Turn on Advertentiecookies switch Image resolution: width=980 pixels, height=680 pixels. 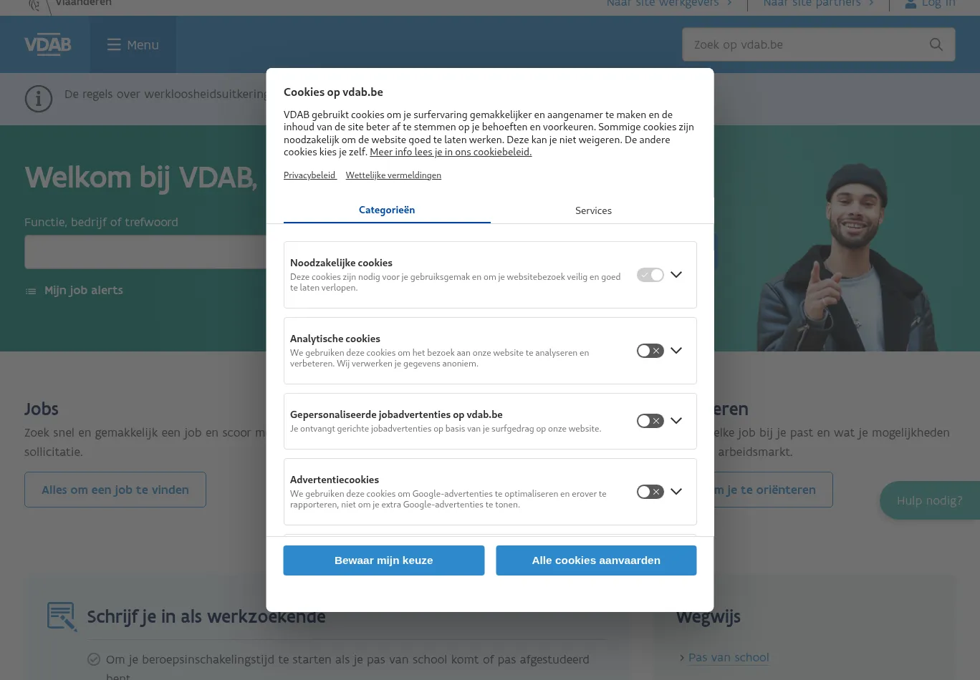point(650,492)
